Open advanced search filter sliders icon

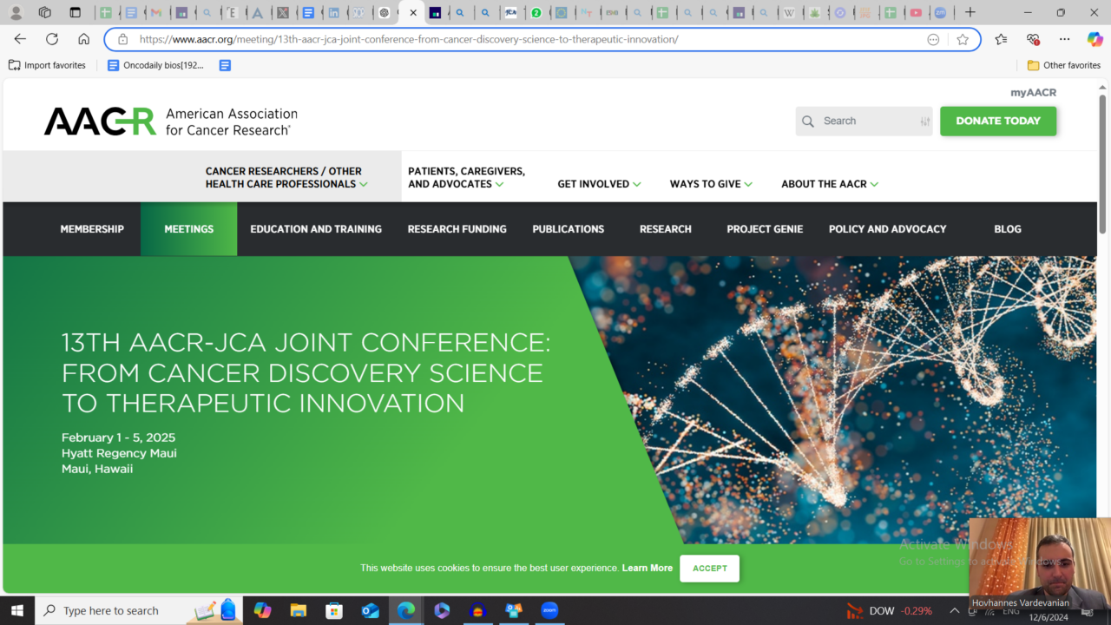pos(924,122)
